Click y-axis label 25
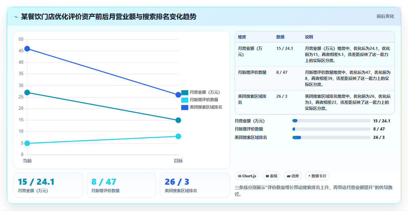Image resolution: width=408 pixels, height=211 pixels. point(21,97)
